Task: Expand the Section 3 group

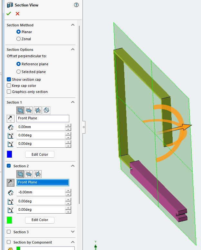Action: tap(73, 232)
